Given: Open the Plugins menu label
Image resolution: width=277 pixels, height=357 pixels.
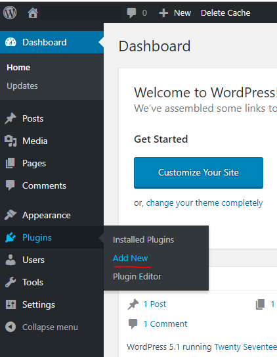Looking at the screenshot, I should pyautogui.click(x=37, y=238).
